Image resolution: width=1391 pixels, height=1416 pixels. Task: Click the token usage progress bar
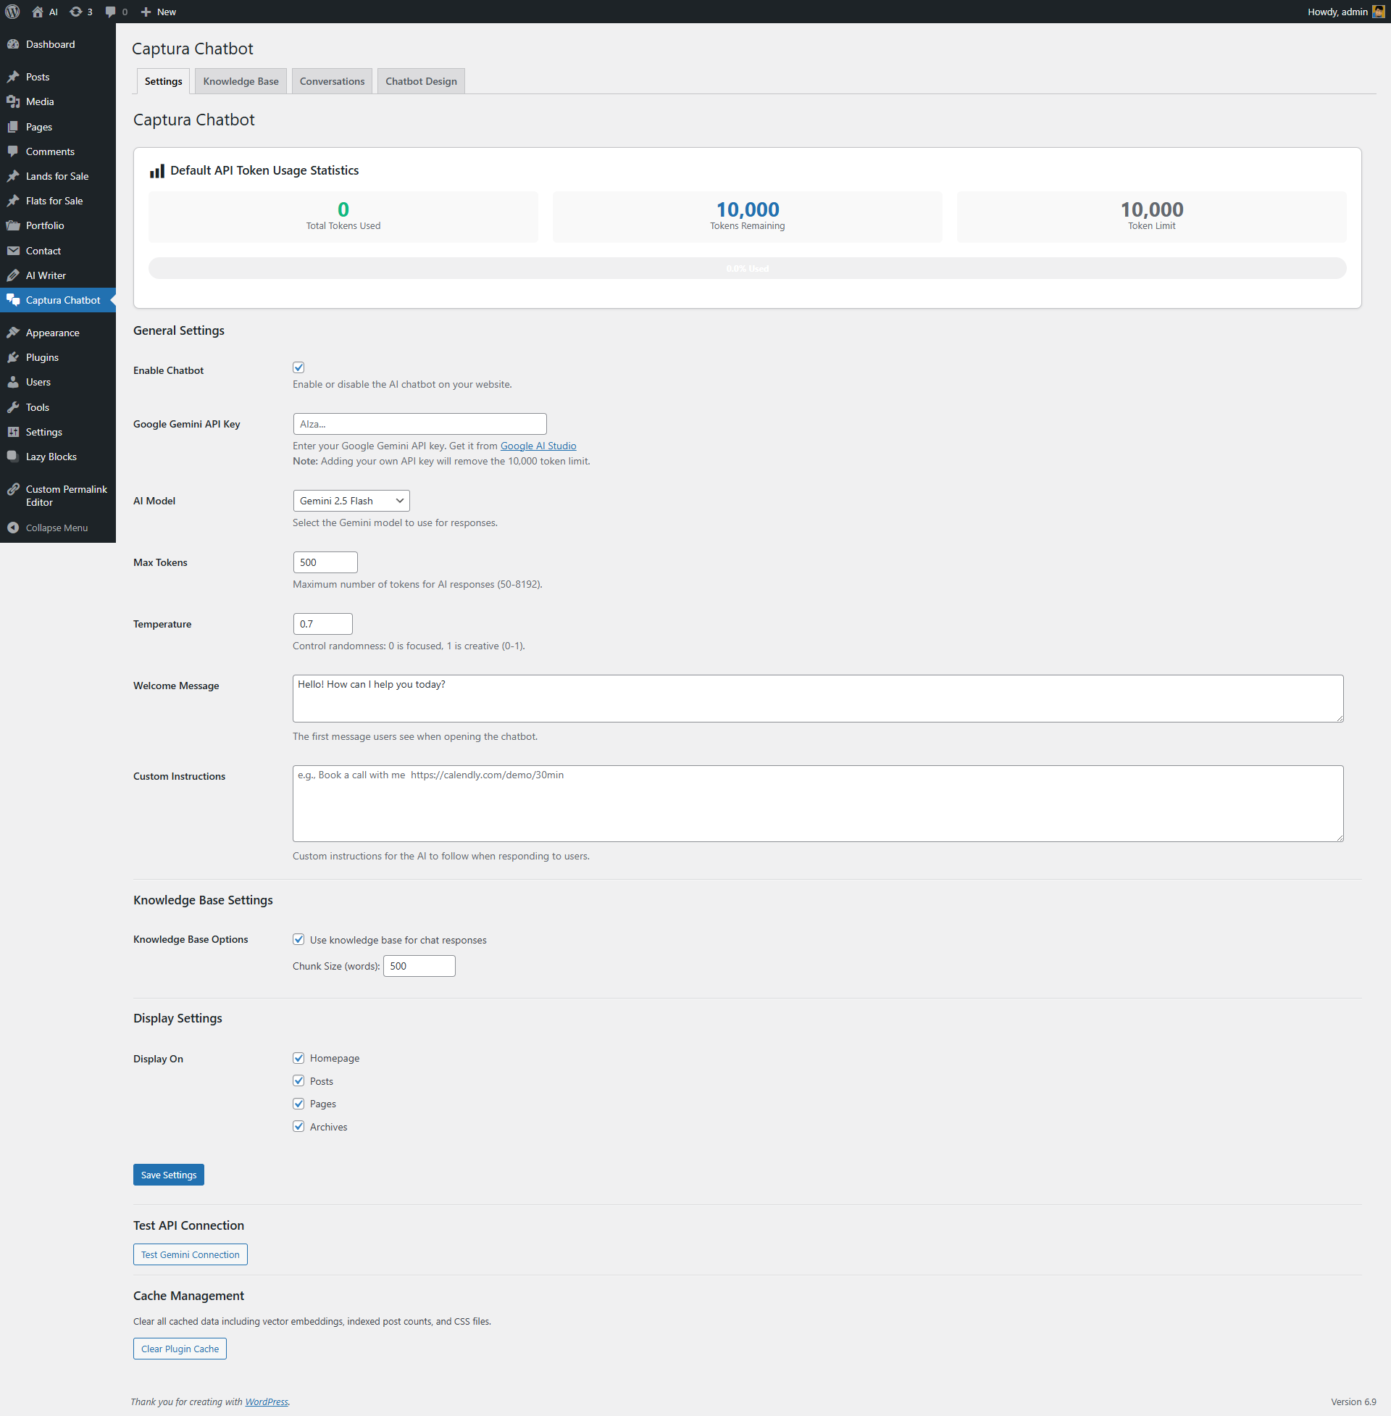[x=747, y=268]
